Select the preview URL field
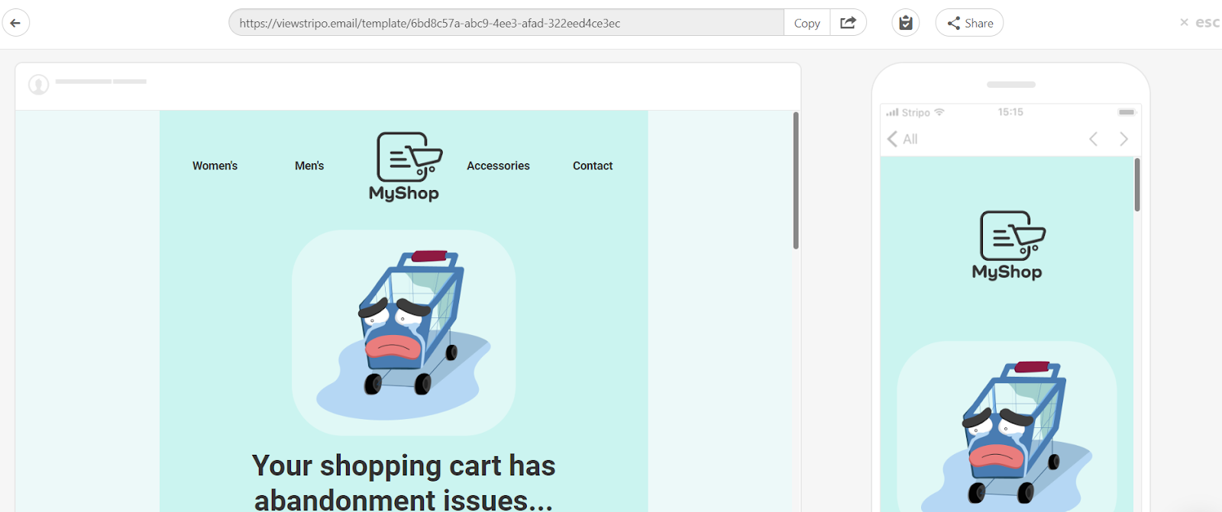The height and width of the screenshot is (512, 1222). (x=506, y=23)
